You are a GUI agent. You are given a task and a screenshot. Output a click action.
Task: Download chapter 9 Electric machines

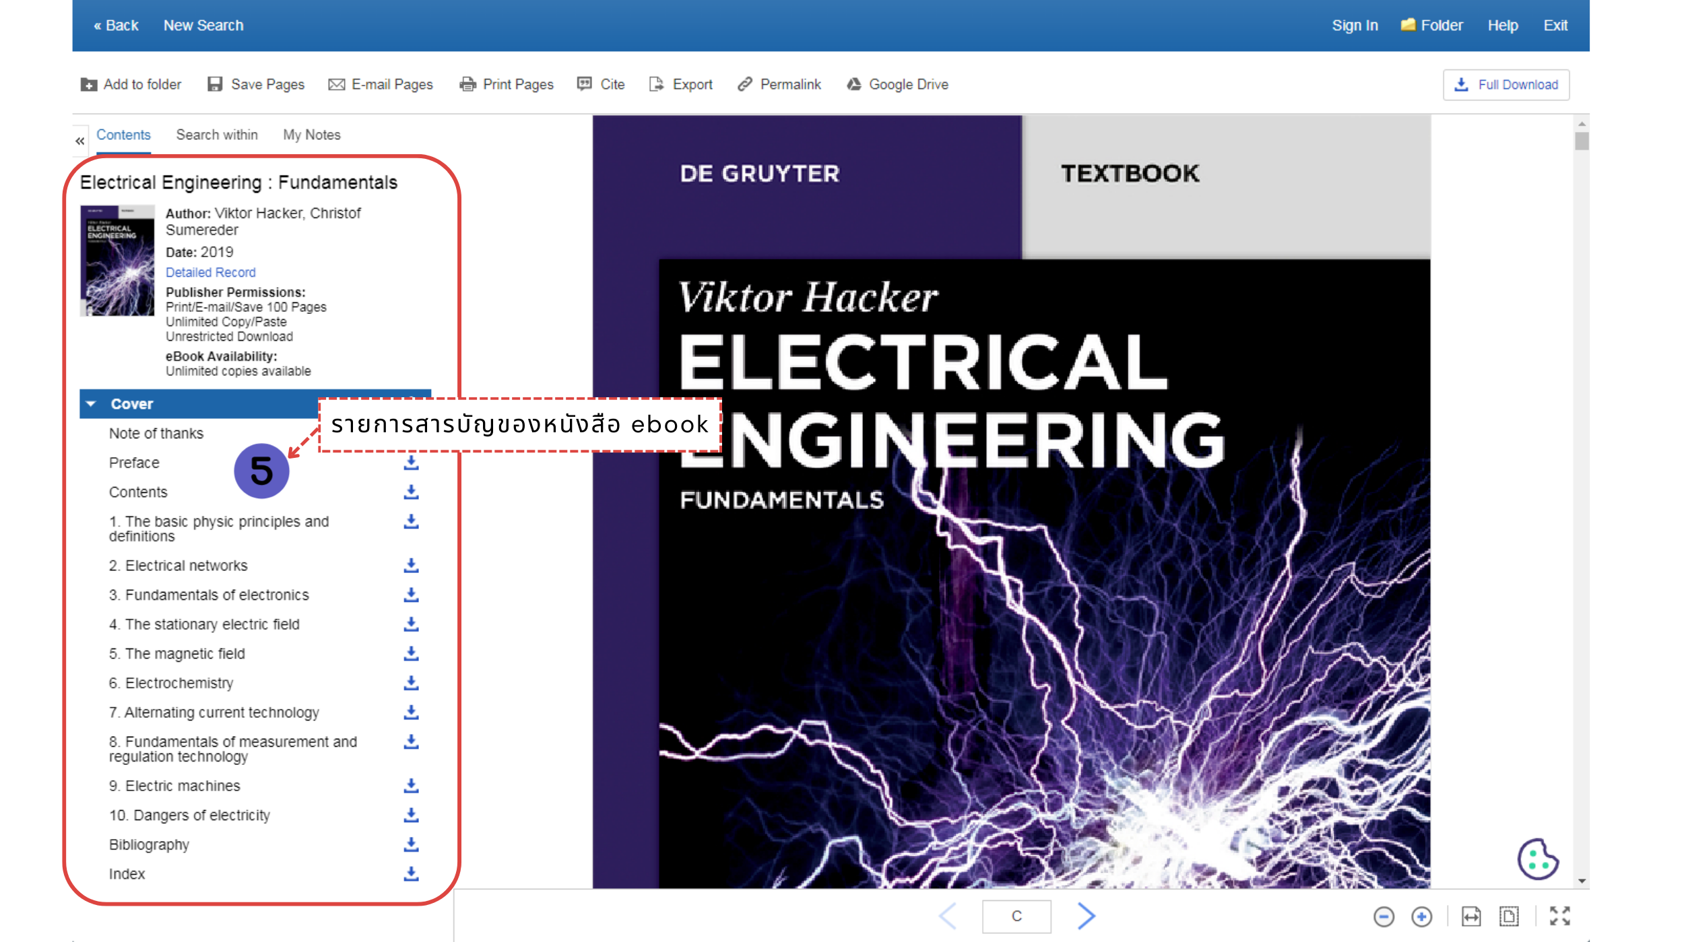tap(411, 786)
